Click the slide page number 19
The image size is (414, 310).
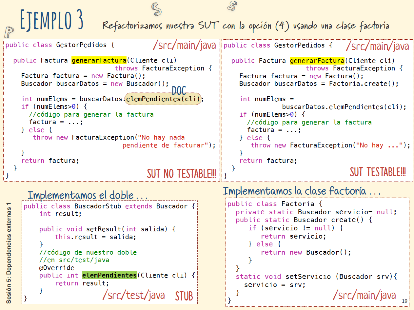point(404,301)
